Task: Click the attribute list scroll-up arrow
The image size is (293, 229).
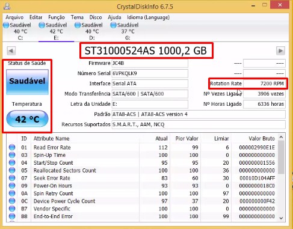Action: pos(281,137)
